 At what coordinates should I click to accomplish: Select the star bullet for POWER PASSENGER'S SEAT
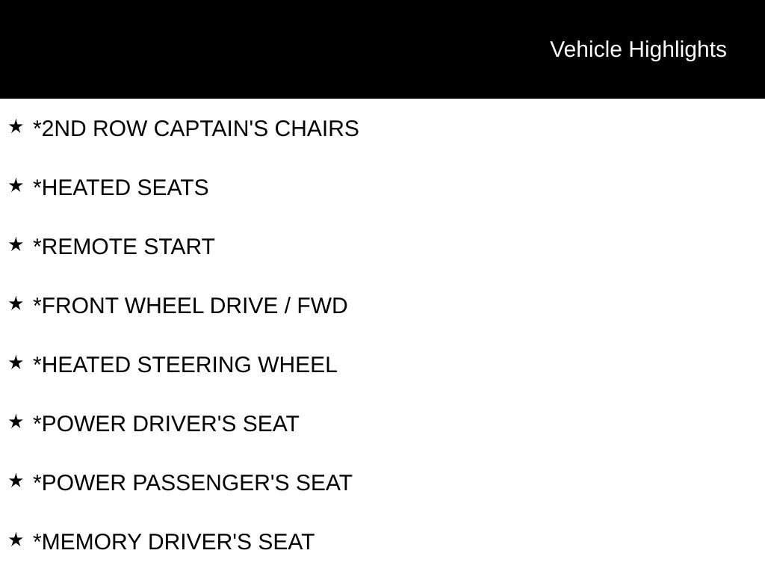coord(16,481)
